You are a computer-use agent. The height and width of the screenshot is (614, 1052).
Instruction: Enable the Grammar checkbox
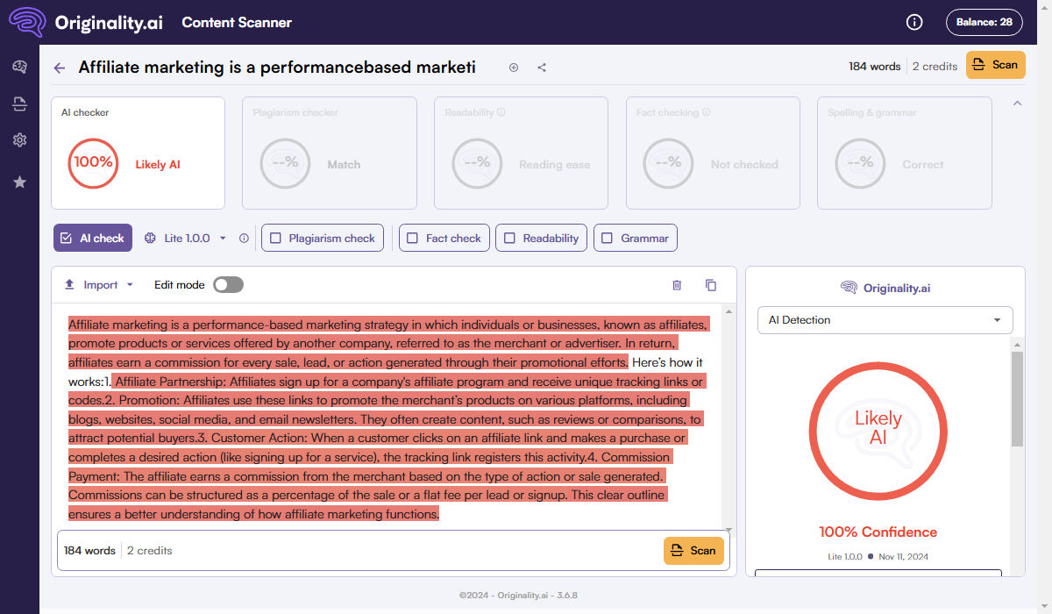pos(608,238)
